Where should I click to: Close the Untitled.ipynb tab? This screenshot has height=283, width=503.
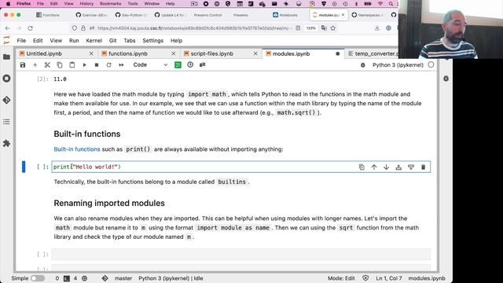click(x=91, y=53)
